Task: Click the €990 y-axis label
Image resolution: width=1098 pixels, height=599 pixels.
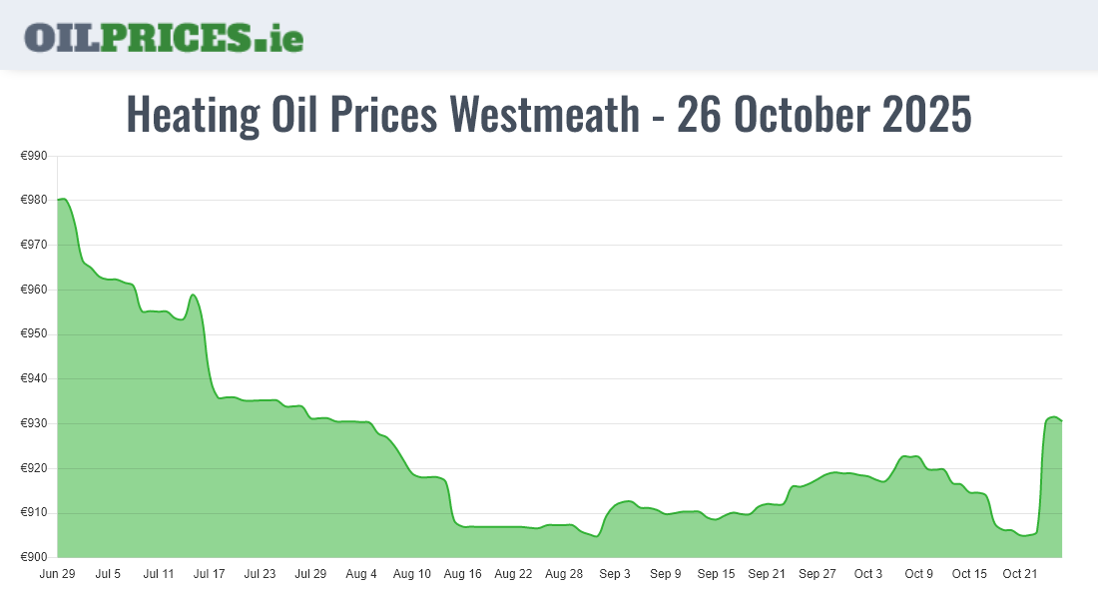Action: tap(35, 156)
